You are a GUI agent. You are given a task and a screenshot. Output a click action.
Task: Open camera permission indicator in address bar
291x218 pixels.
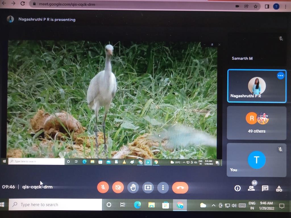237,6
